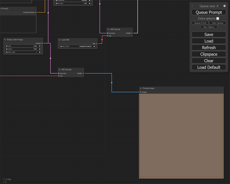This screenshot has width=230, height=184.
Task: Click Load Default workflow button
Action: pyautogui.click(x=209, y=67)
